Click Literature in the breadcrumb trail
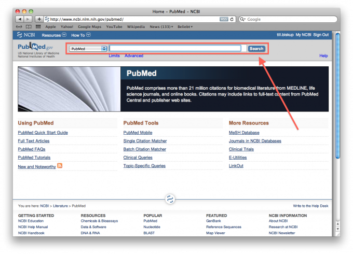353x254 pixels. (60, 206)
